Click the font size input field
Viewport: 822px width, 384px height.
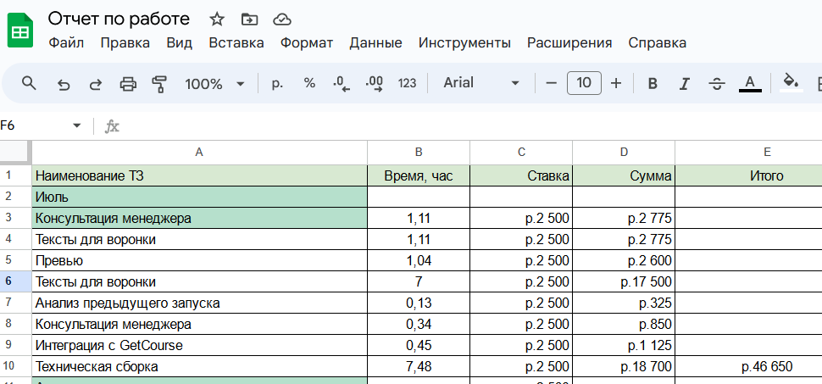click(584, 83)
